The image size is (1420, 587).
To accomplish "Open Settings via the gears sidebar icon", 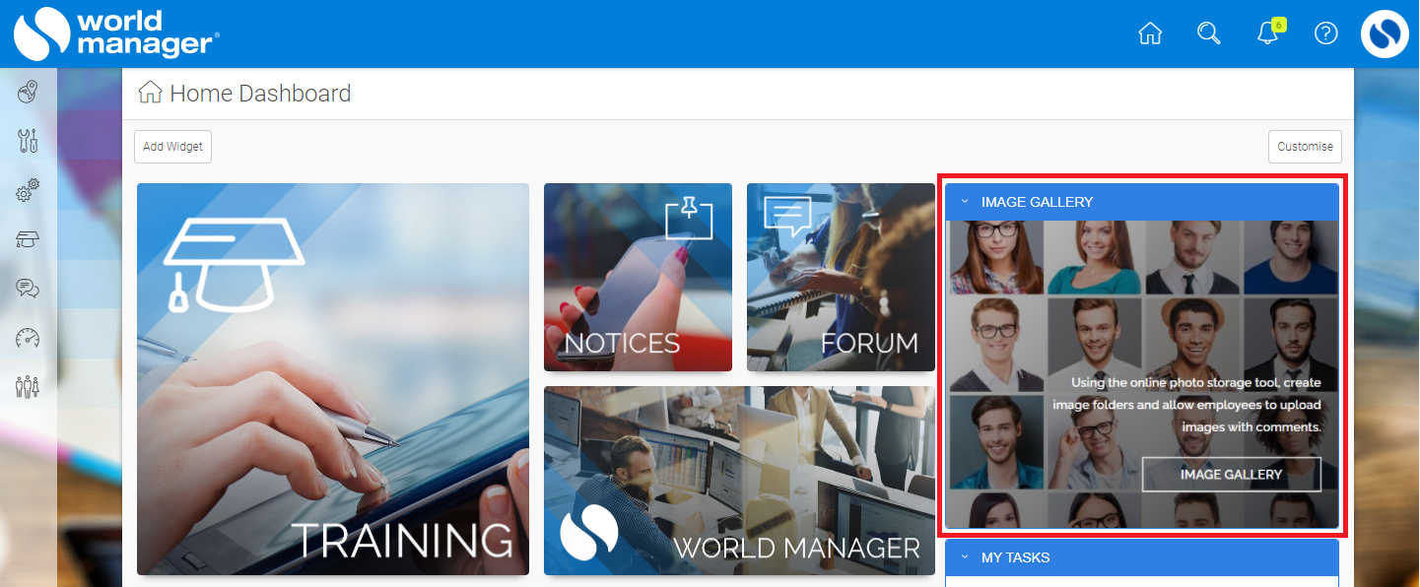I will [x=27, y=189].
